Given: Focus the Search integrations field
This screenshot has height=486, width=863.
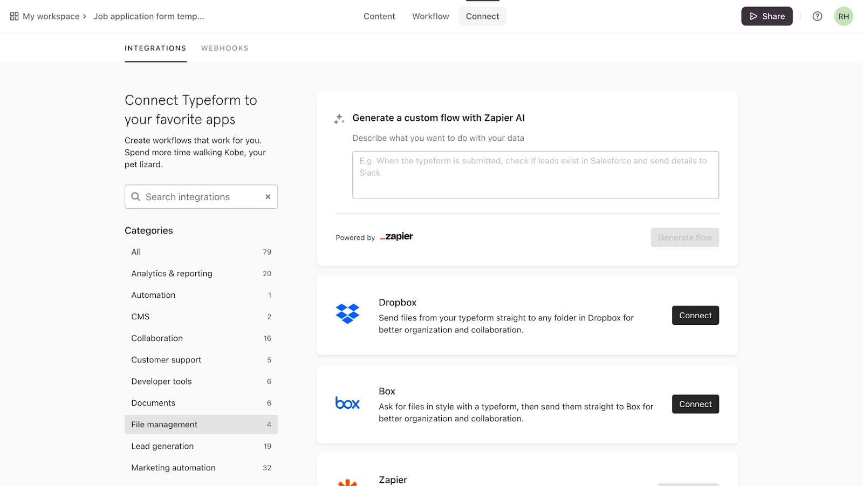Looking at the screenshot, I should point(201,197).
